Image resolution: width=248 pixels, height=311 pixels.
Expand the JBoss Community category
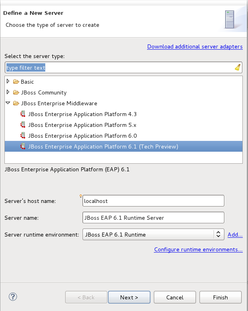(8, 92)
